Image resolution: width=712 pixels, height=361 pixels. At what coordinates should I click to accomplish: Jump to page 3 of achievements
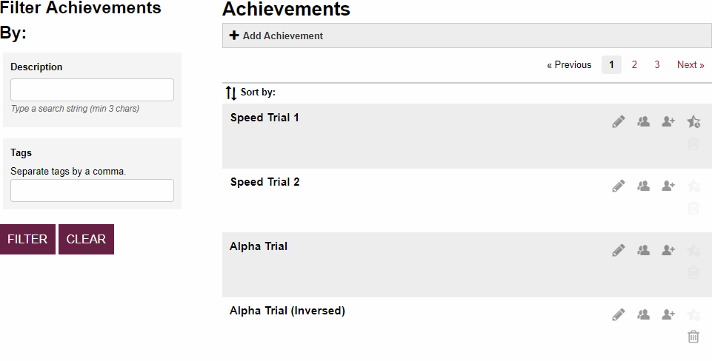coord(656,65)
